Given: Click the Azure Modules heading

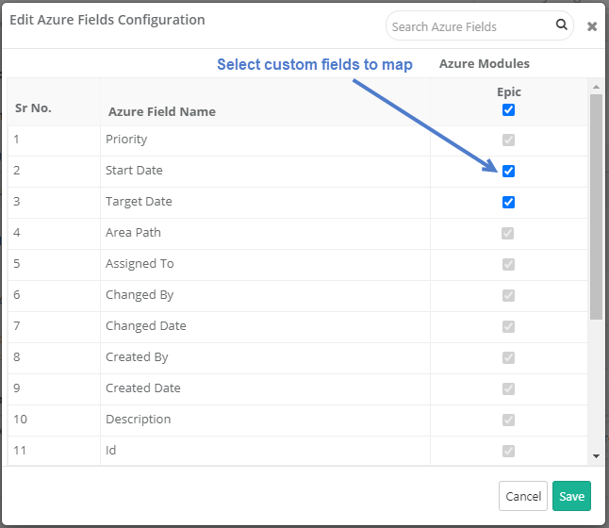Looking at the screenshot, I should [x=485, y=63].
